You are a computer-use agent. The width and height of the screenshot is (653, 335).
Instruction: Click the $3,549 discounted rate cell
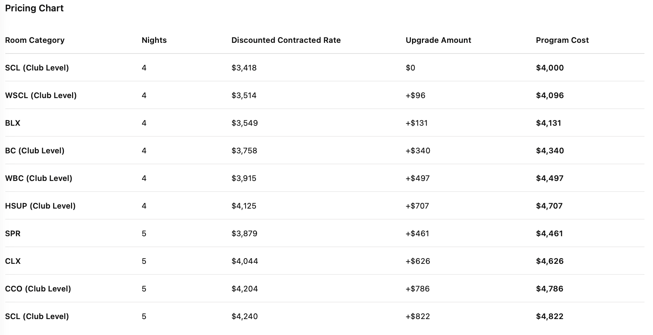pyautogui.click(x=245, y=123)
